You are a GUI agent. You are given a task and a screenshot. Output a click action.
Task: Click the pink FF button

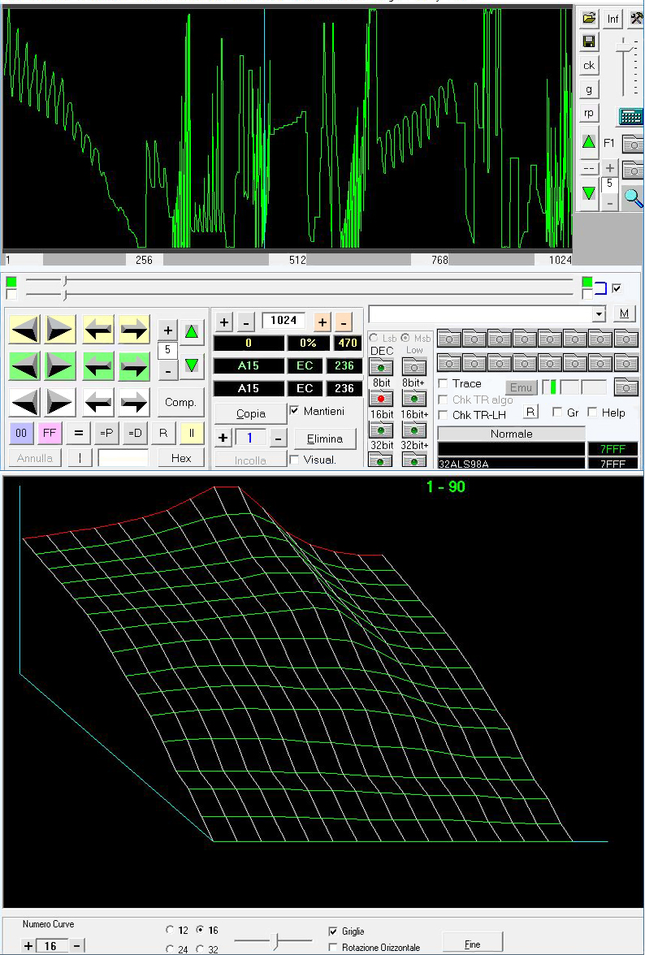point(50,433)
